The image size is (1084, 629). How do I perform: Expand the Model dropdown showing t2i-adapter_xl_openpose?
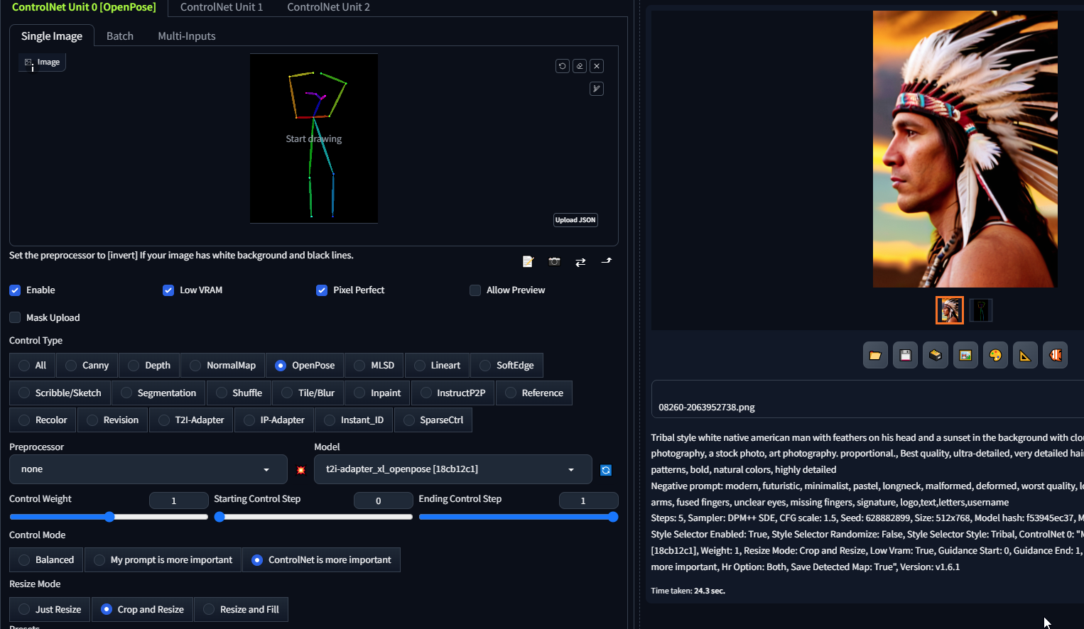point(452,469)
